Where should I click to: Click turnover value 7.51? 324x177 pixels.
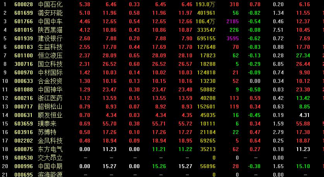coord(278,30)
